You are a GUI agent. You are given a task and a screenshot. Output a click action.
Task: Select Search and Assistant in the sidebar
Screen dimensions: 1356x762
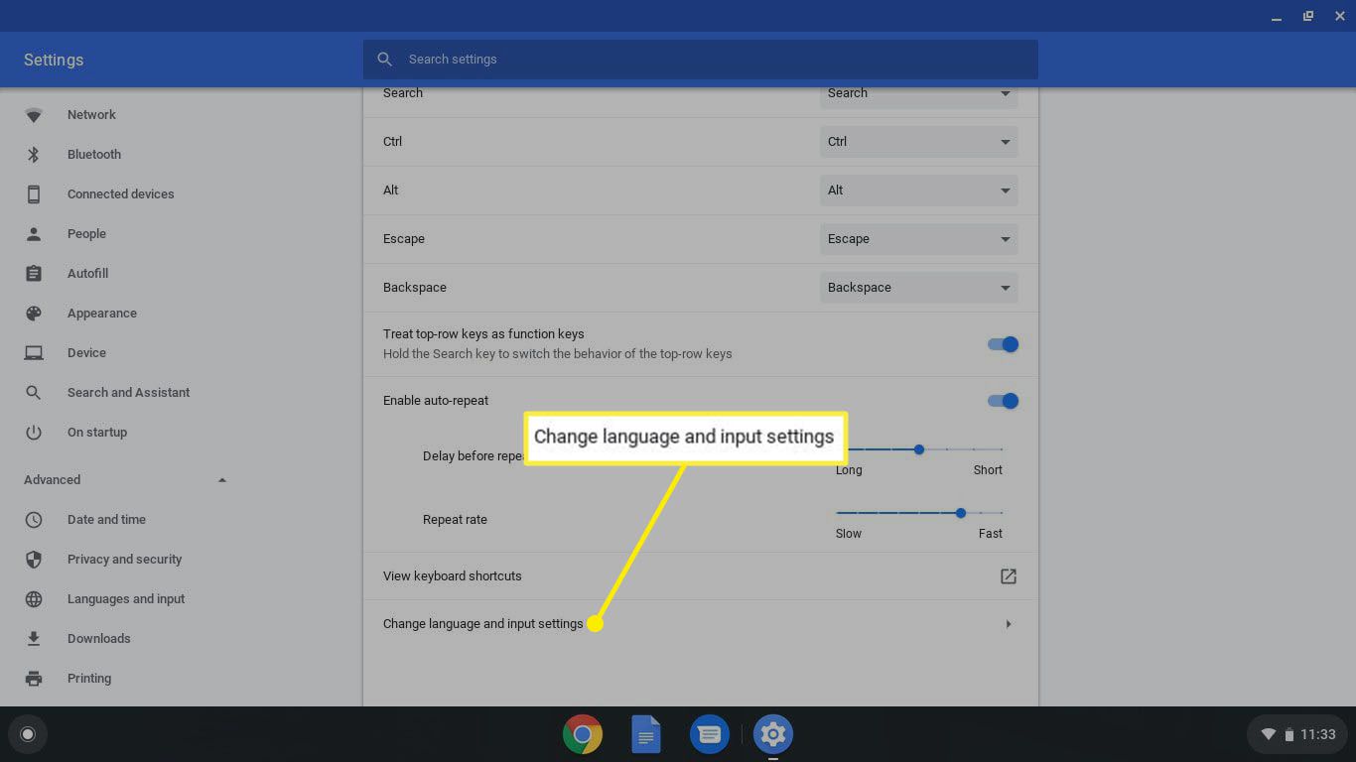128,393
